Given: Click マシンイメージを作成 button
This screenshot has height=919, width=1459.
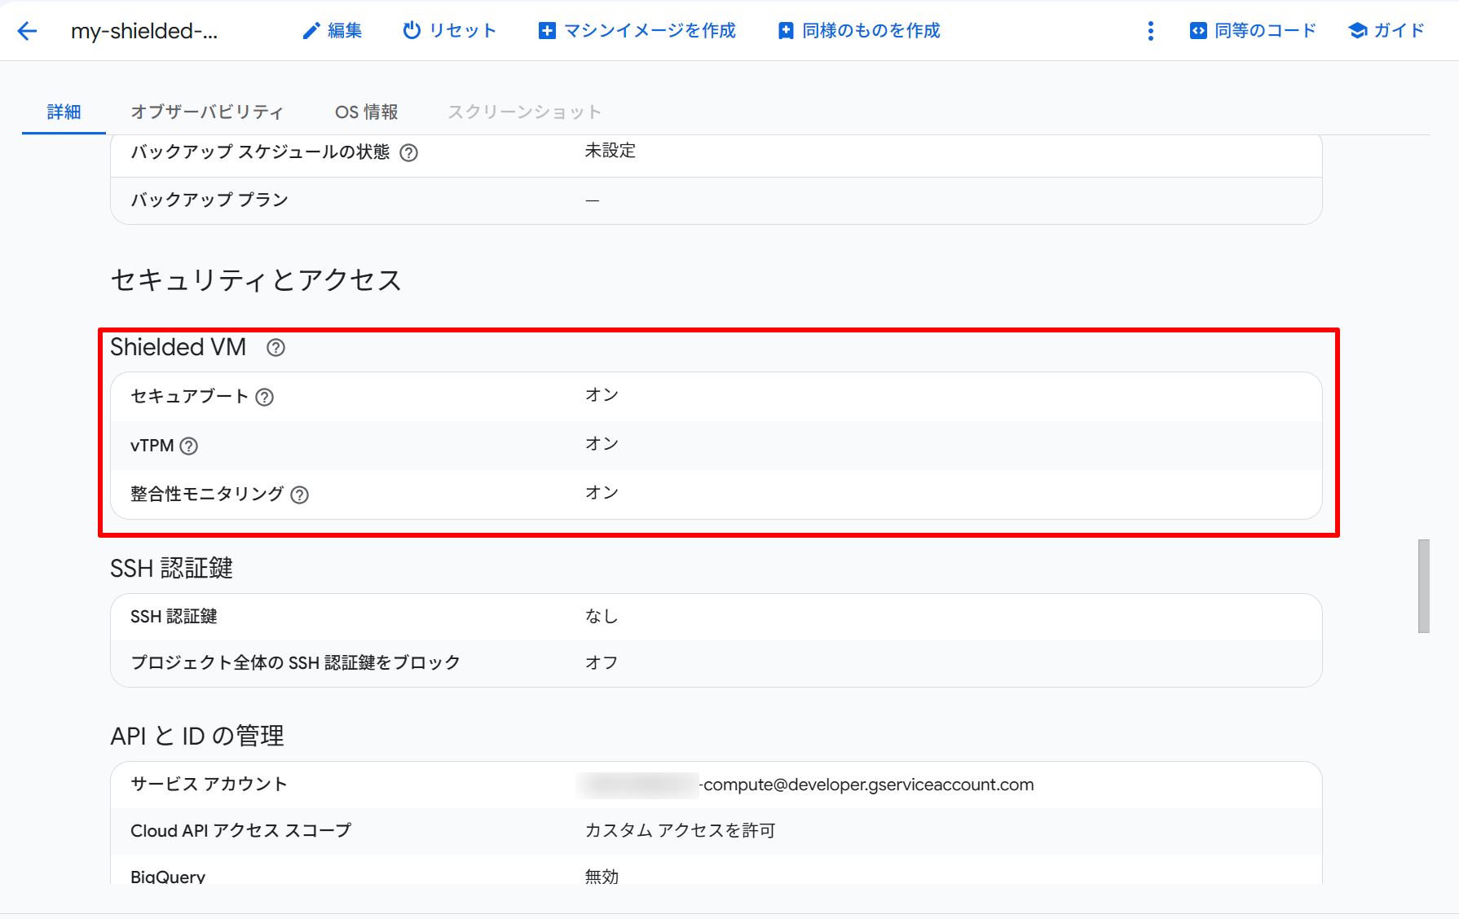Looking at the screenshot, I should [x=637, y=31].
